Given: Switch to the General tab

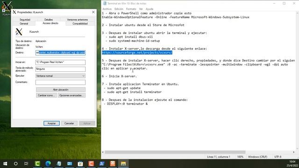Looking at the screenshot, I should pos(24,24).
